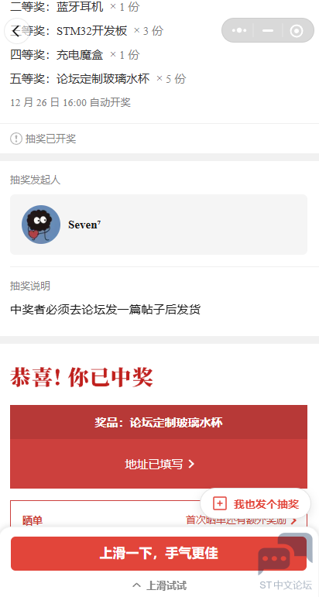Click the plus icon in 我也发个抽奖

coord(220,503)
